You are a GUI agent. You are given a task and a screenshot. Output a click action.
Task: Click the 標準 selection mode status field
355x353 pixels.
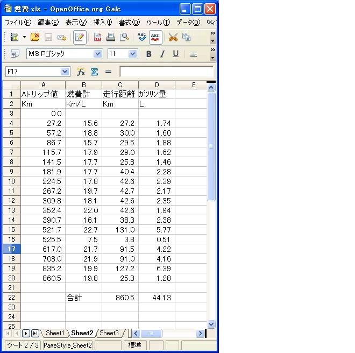tap(134, 345)
